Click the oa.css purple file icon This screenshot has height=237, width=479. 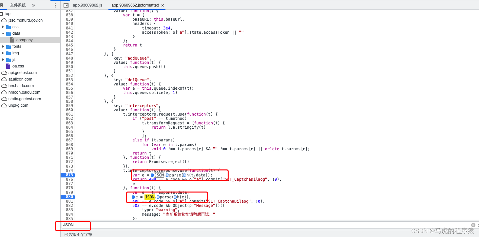coord(9,66)
